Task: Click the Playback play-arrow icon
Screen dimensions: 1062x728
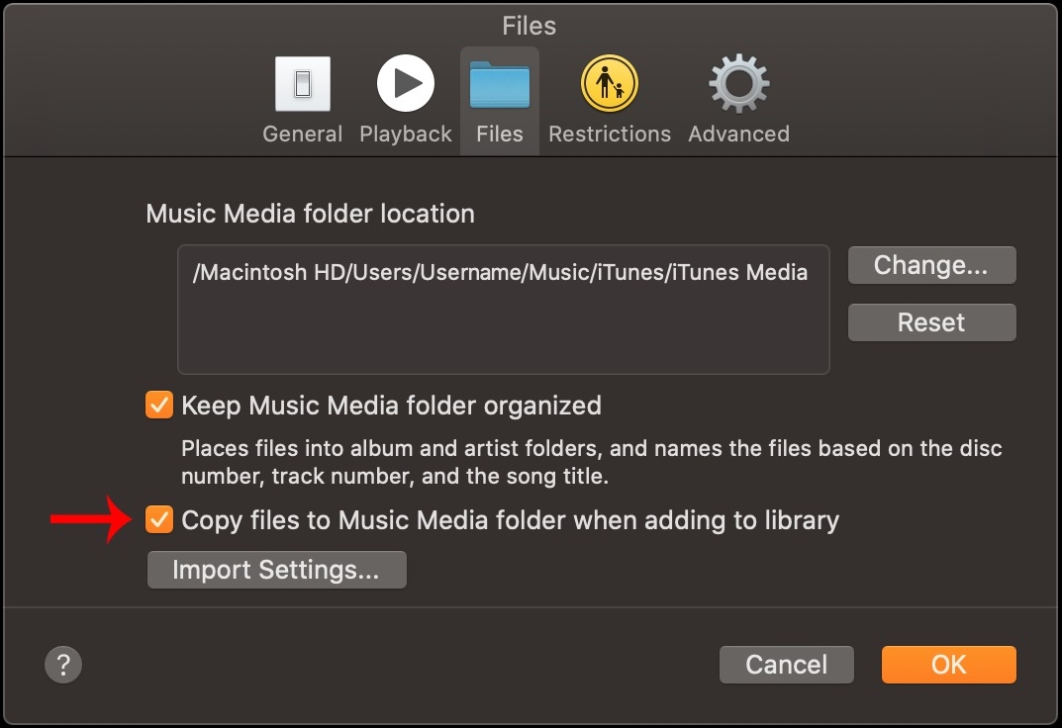Action: pyautogui.click(x=405, y=84)
